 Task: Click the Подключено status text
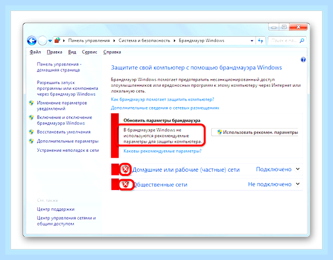click(x=273, y=169)
